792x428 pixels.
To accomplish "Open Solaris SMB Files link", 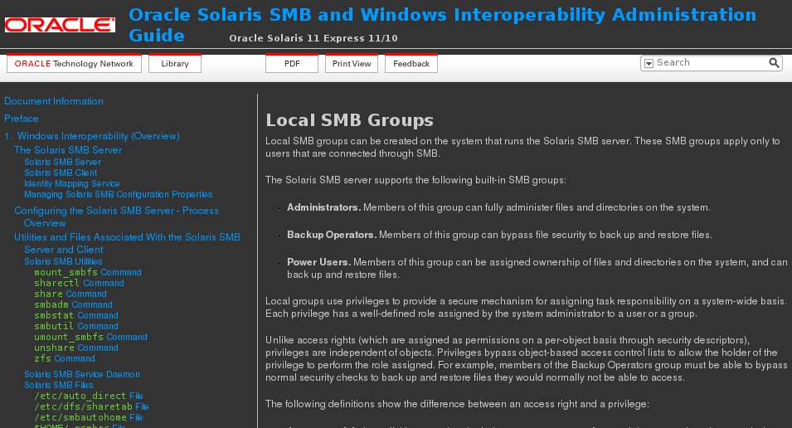I will click(59, 385).
